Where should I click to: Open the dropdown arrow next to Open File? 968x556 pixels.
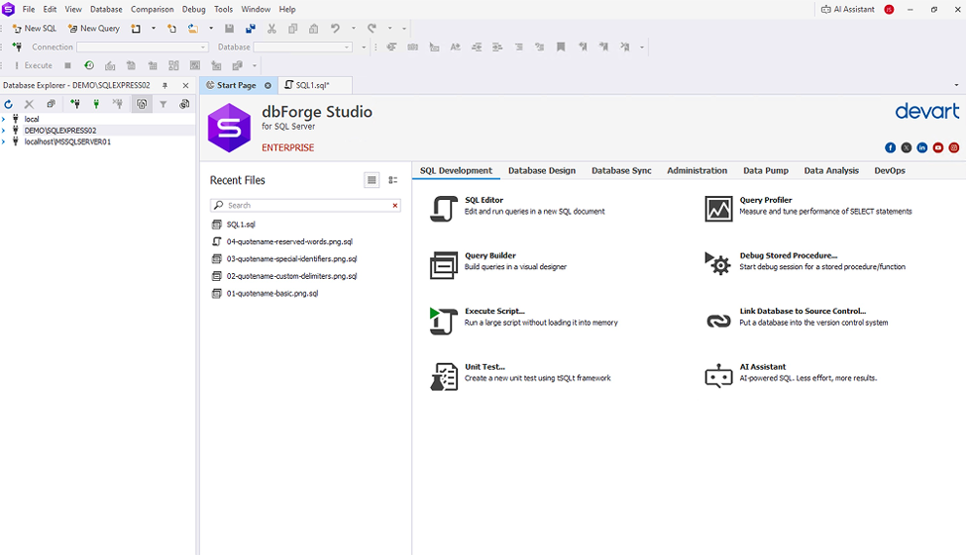tap(210, 29)
